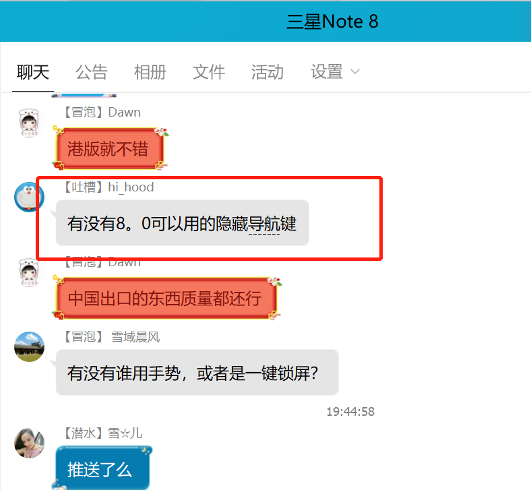Open the 活动 tab
This screenshot has width=531, height=490.
pos(268,72)
